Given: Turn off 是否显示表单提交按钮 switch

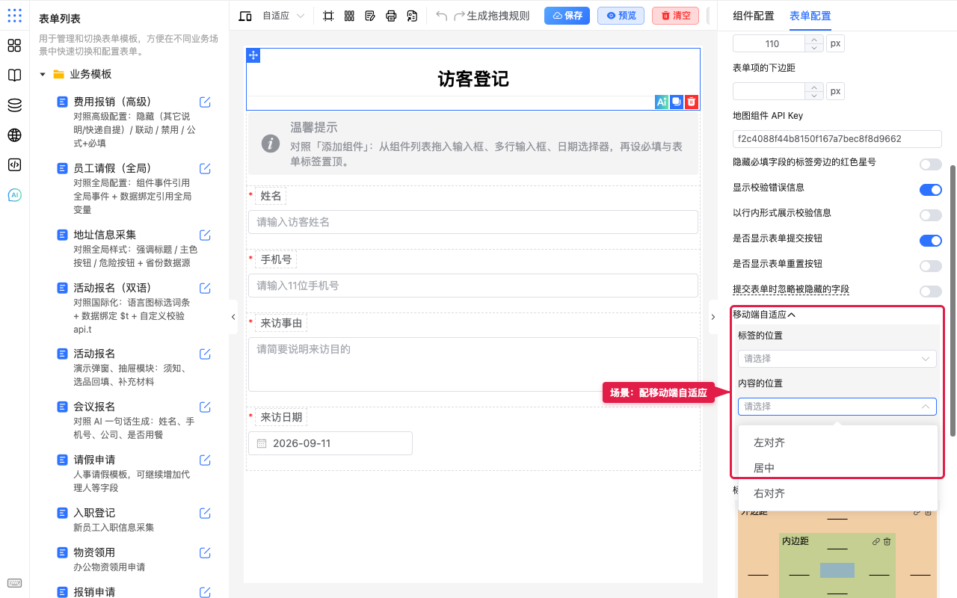Looking at the screenshot, I should tap(931, 241).
